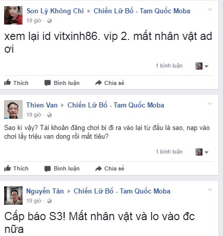The height and width of the screenshot is (236, 223).
Task: Click Bình luận under Thien Van's post
Action: point(62,168)
